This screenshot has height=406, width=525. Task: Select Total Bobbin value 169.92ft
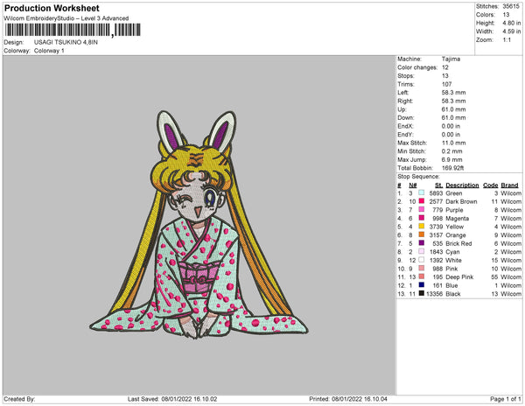coord(452,168)
